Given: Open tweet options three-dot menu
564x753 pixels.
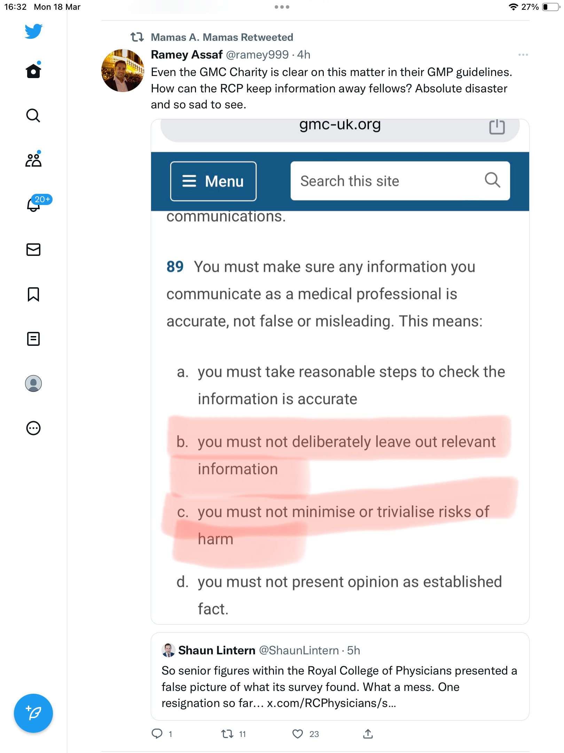Looking at the screenshot, I should (x=523, y=55).
